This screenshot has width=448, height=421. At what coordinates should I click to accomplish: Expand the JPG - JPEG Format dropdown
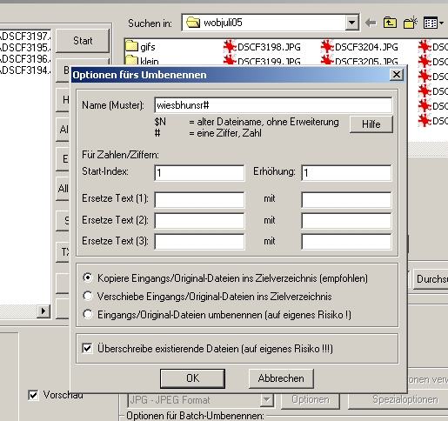pos(266,400)
